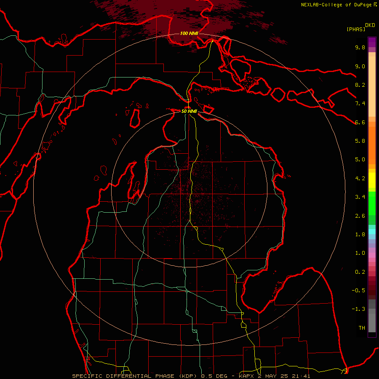
Task: Click the 50 NMI range ring label
Action: 189,111
